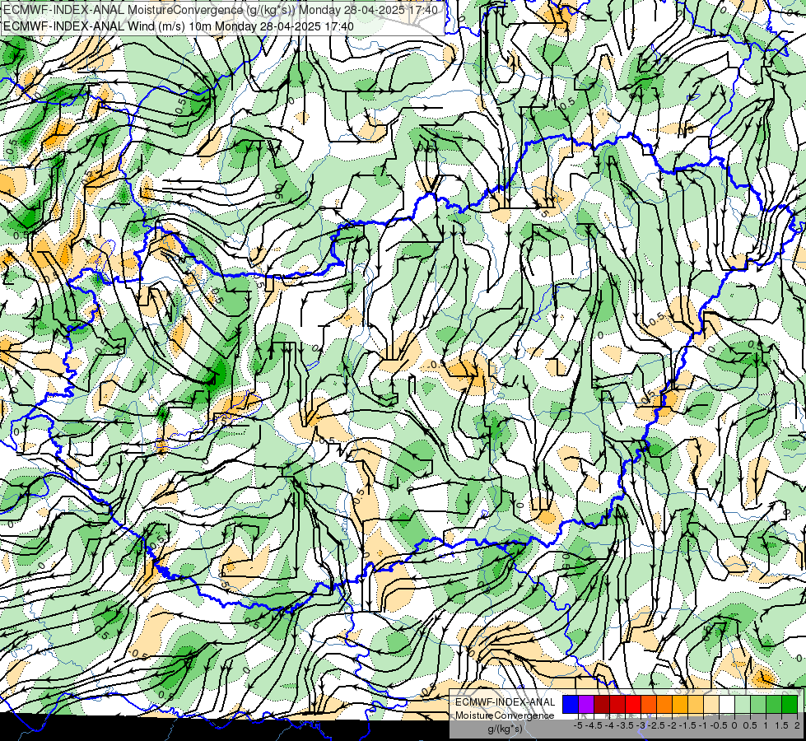Click the g/(kg*s) unit label in legend
806x741 pixels.
coord(505,729)
